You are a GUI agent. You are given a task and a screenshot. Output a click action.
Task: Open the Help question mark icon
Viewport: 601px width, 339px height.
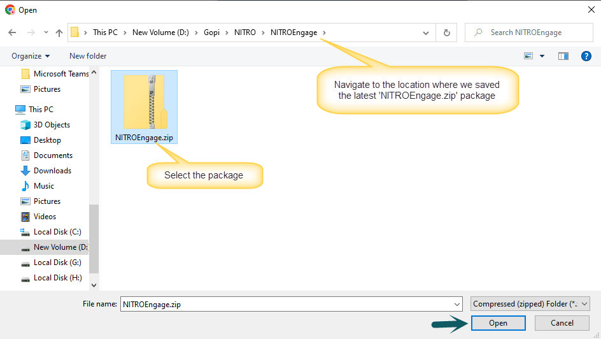point(586,56)
